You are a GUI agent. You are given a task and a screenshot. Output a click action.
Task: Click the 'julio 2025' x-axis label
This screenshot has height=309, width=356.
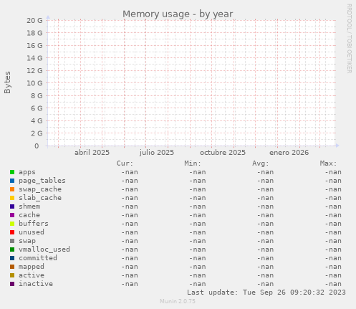(x=157, y=153)
